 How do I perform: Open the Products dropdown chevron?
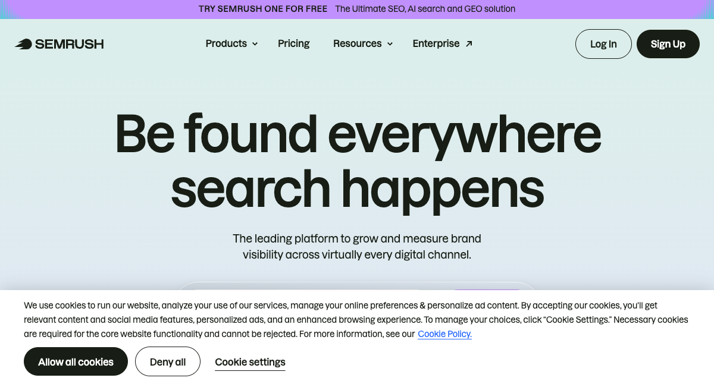tap(255, 44)
